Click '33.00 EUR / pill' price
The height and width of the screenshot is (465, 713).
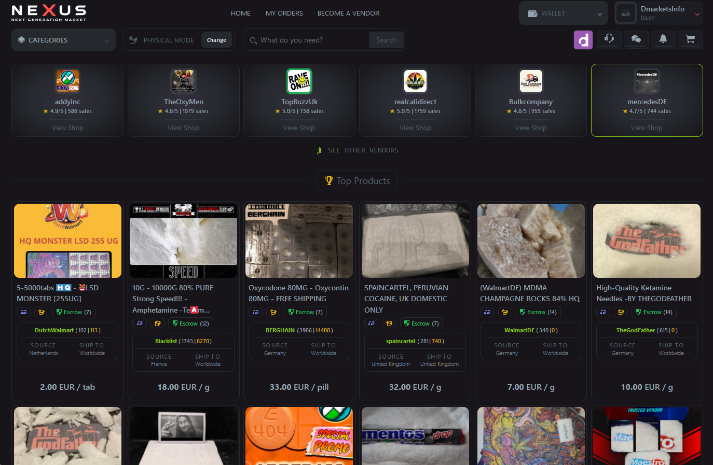coord(299,387)
